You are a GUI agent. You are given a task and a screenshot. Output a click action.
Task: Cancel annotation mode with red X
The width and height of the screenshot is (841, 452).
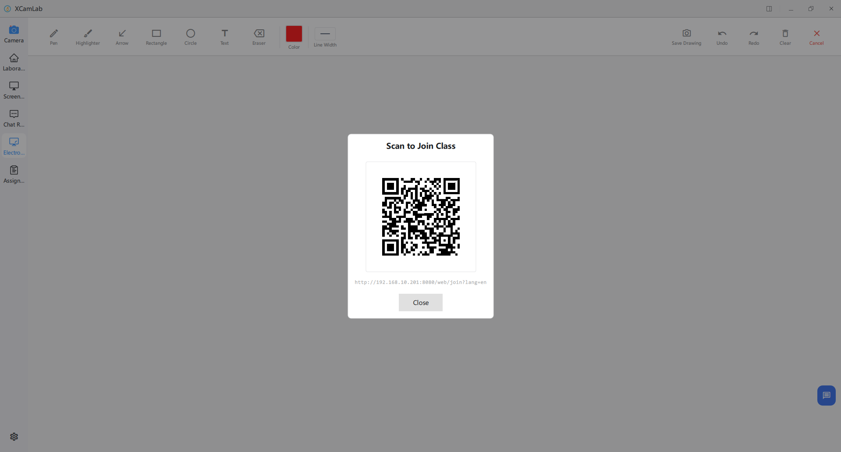point(816,37)
